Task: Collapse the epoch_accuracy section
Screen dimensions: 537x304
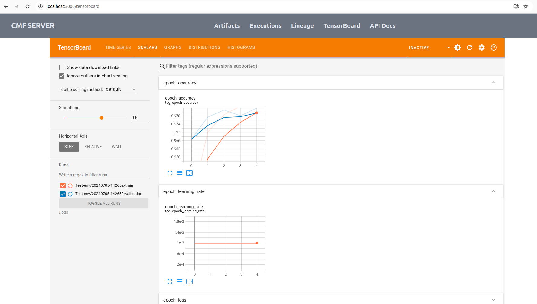Action: click(x=493, y=83)
